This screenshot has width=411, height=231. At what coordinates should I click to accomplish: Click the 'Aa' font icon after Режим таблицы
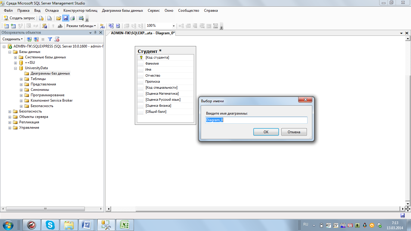coord(102,26)
